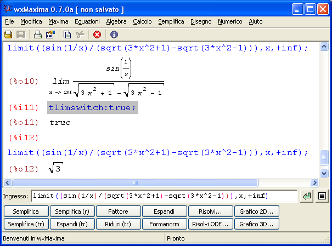Screen dimensions: 332x246
Task: Open the Semplifica menu
Action: (171, 21)
